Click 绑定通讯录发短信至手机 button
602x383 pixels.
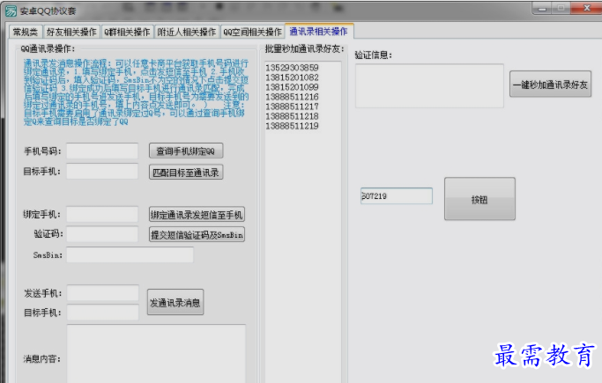point(197,215)
